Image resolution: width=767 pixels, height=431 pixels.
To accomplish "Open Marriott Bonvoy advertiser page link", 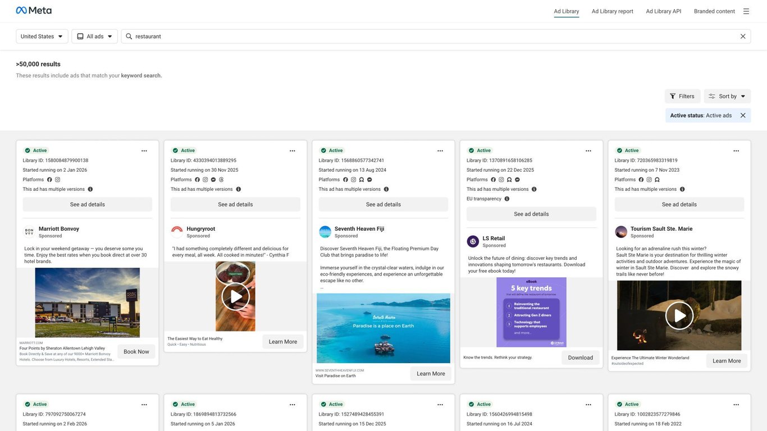I will click(x=59, y=229).
